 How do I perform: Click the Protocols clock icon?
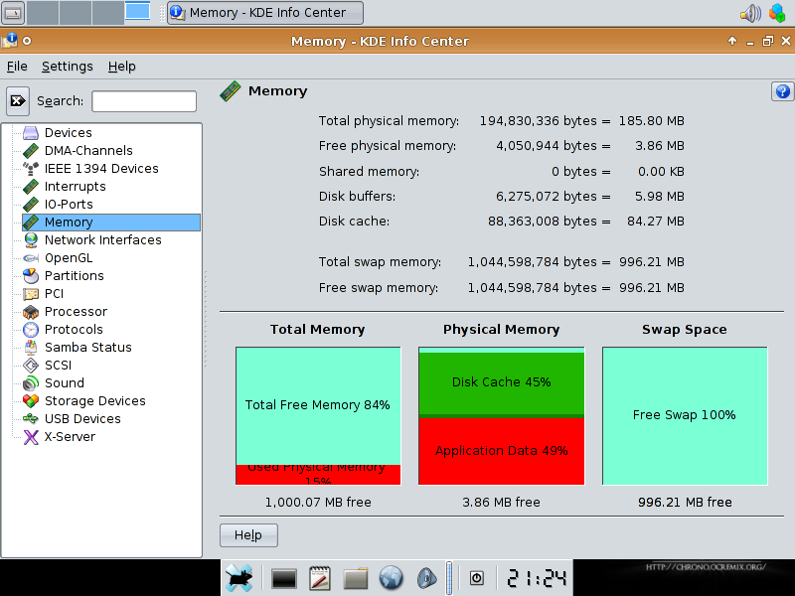click(31, 330)
